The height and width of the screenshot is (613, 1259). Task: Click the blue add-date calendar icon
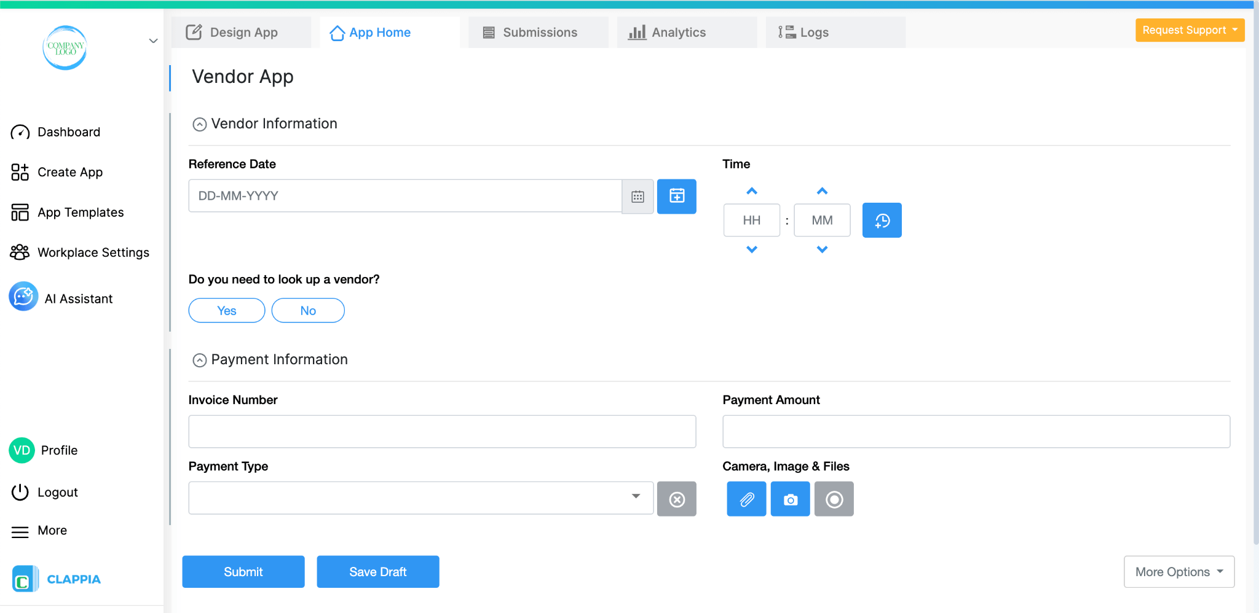coord(676,196)
